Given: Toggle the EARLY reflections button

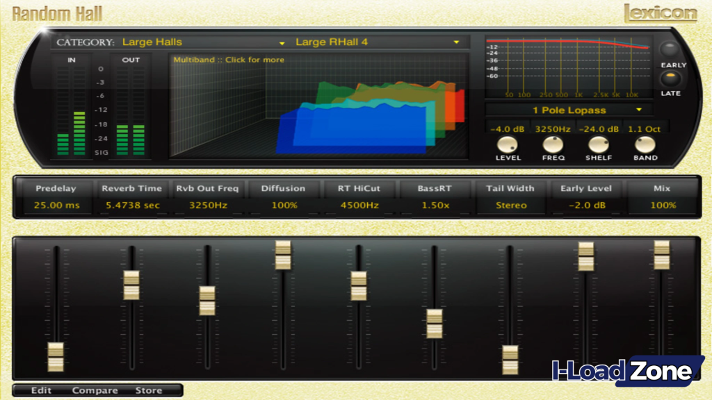Looking at the screenshot, I should pos(670,49).
